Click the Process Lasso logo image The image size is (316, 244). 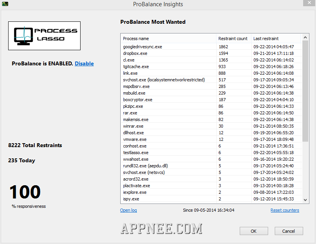(x=44, y=36)
